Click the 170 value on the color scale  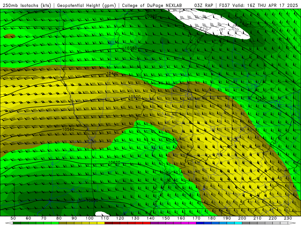pos(196,218)
